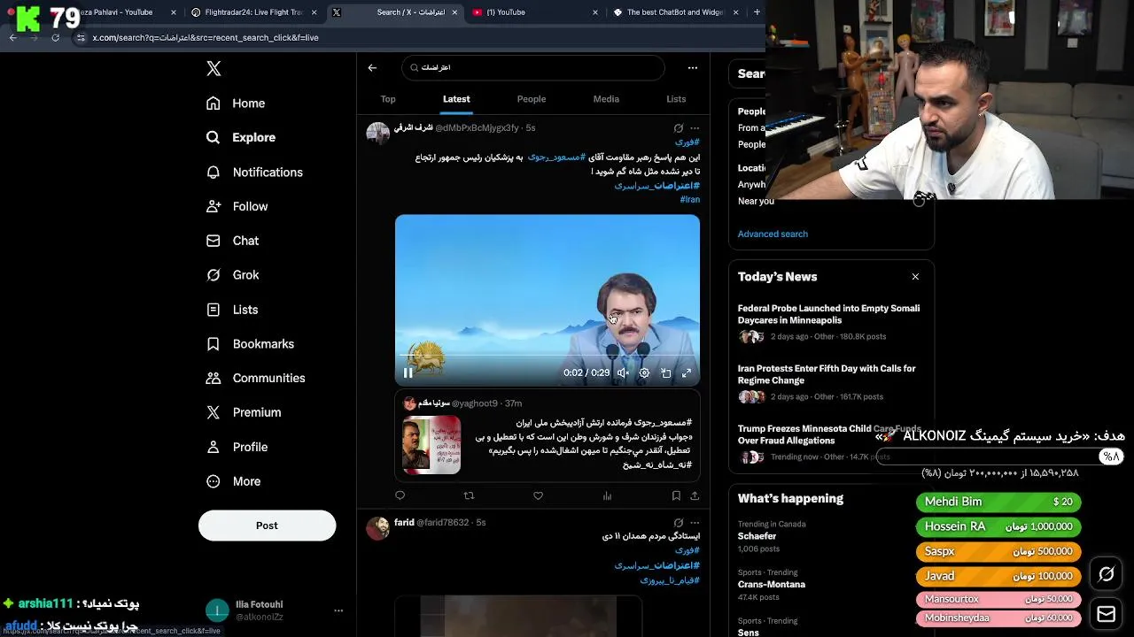Open Grok icon on farid78632 post
The image size is (1134, 637).
click(x=679, y=523)
